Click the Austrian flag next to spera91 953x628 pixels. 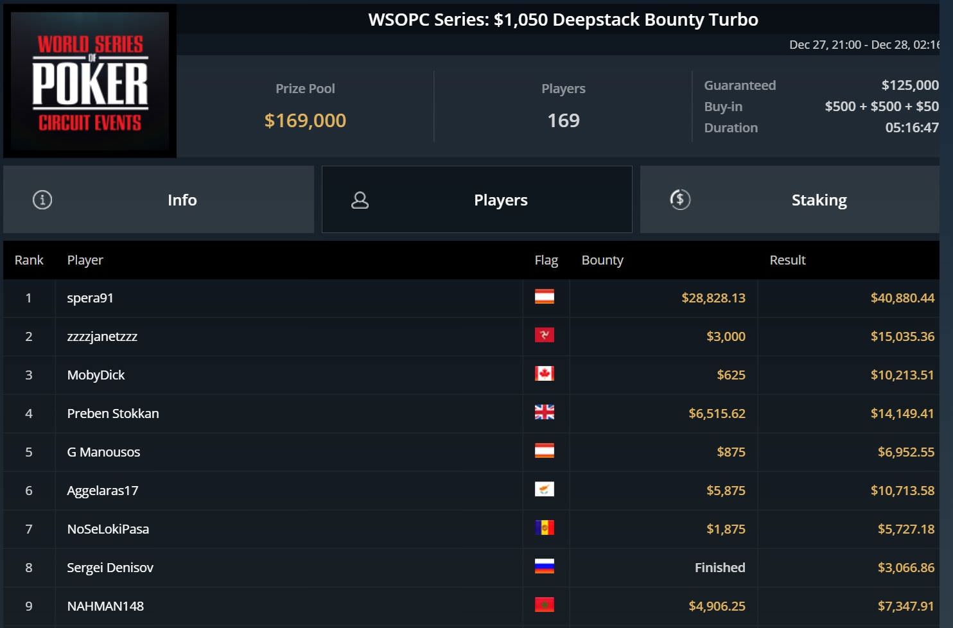(x=545, y=297)
